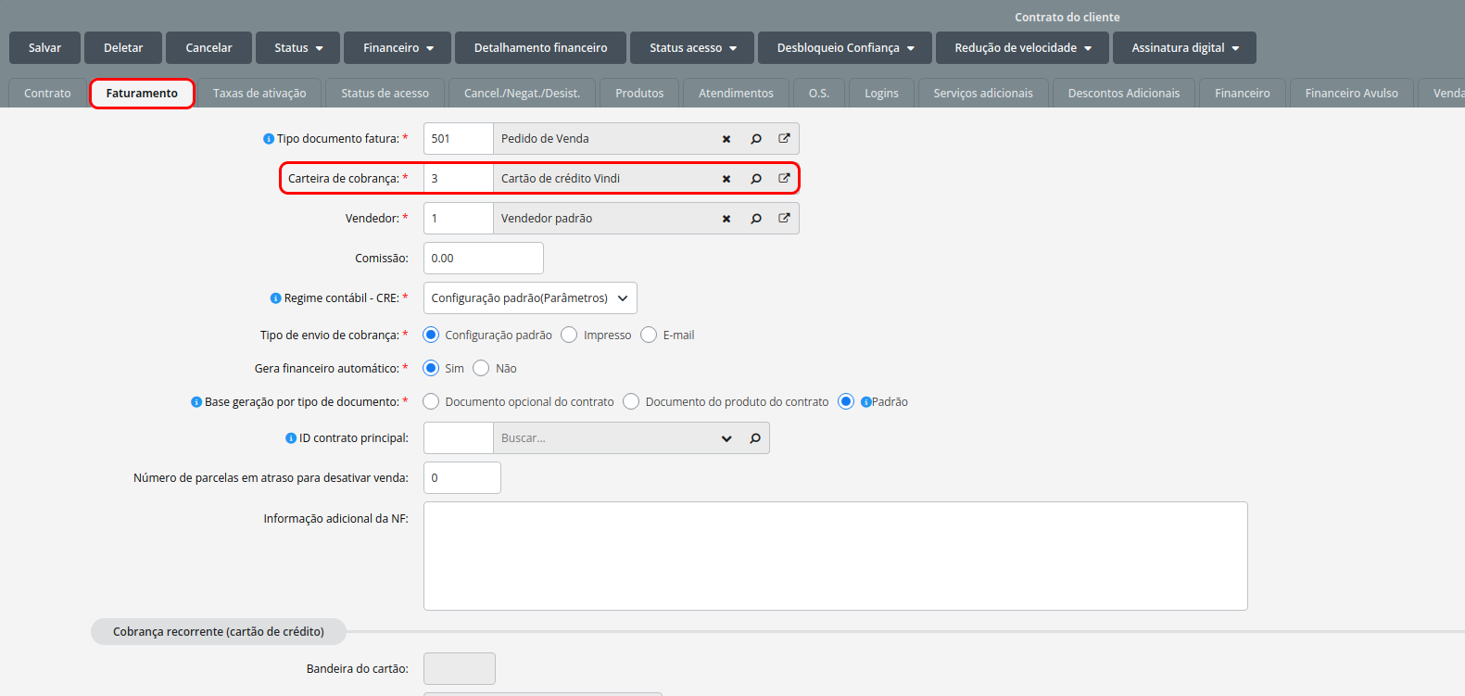This screenshot has width=1465, height=696.
Task: Set Gera financeiro automático to Sim
Action: (431, 368)
